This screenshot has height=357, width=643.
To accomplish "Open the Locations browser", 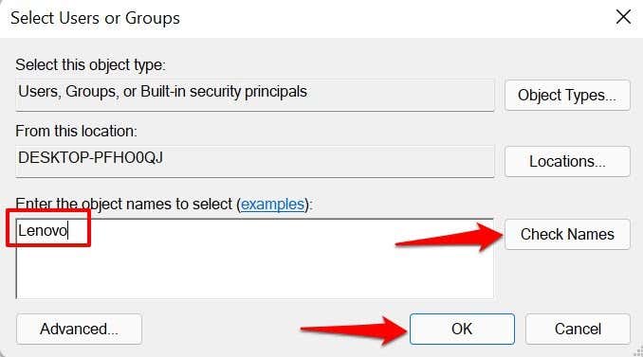I will (567, 161).
